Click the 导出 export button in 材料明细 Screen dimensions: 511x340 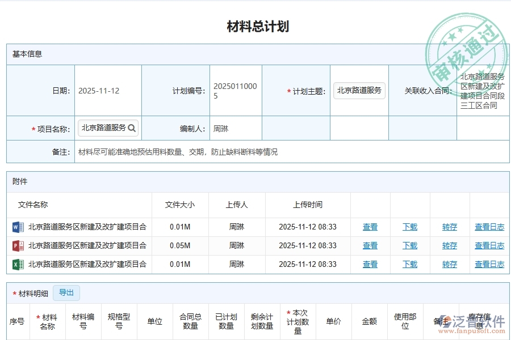pos(66,292)
